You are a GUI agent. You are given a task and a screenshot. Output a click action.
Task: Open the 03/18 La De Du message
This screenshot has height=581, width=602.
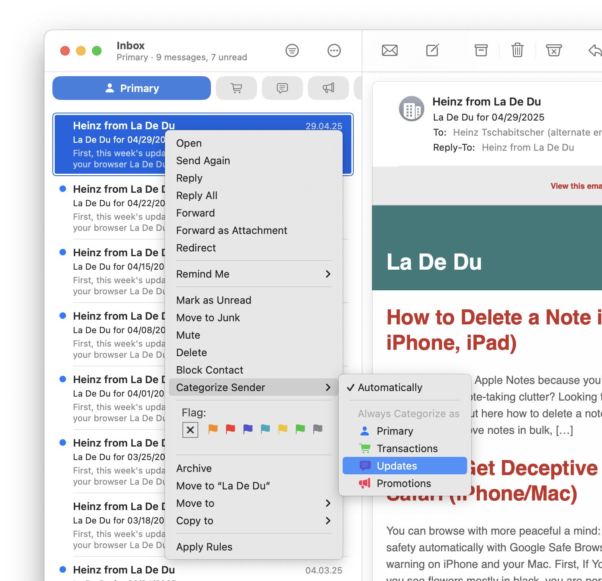point(109,525)
